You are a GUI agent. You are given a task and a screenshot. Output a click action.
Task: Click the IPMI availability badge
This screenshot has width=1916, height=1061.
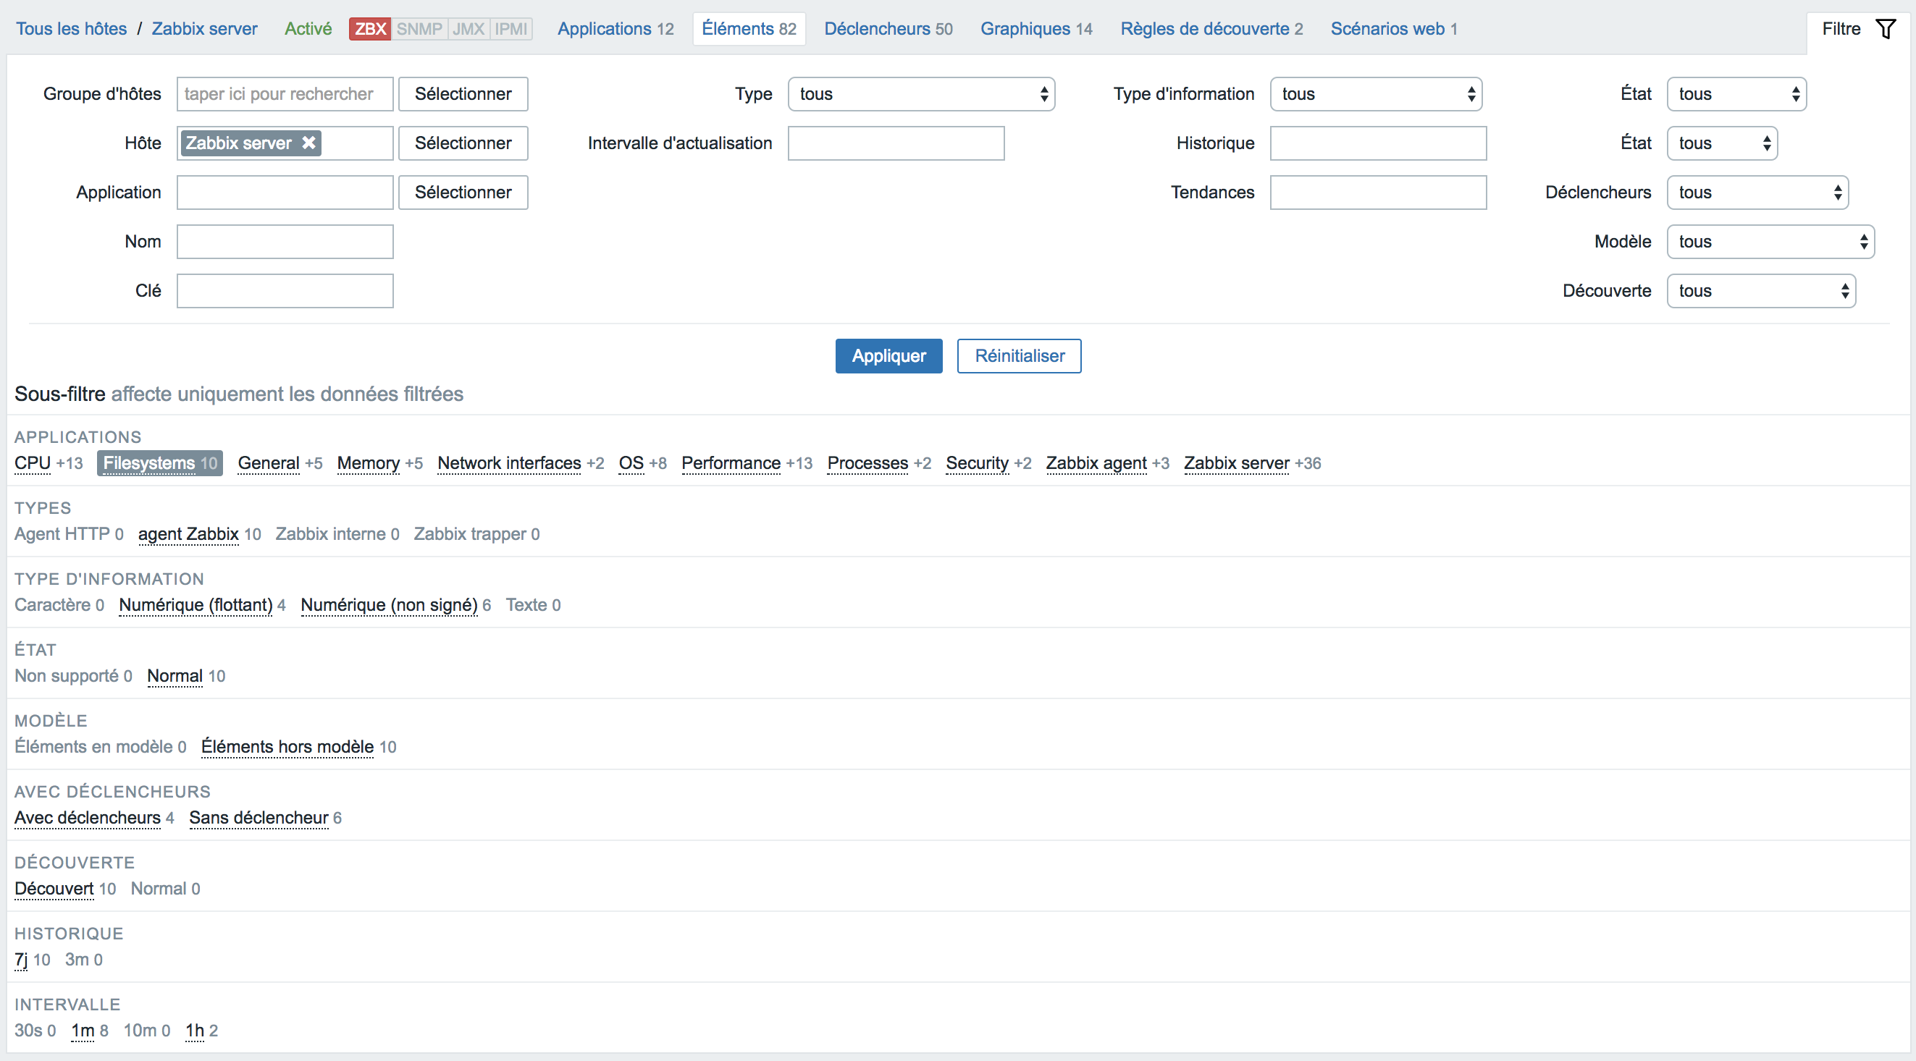point(511,29)
